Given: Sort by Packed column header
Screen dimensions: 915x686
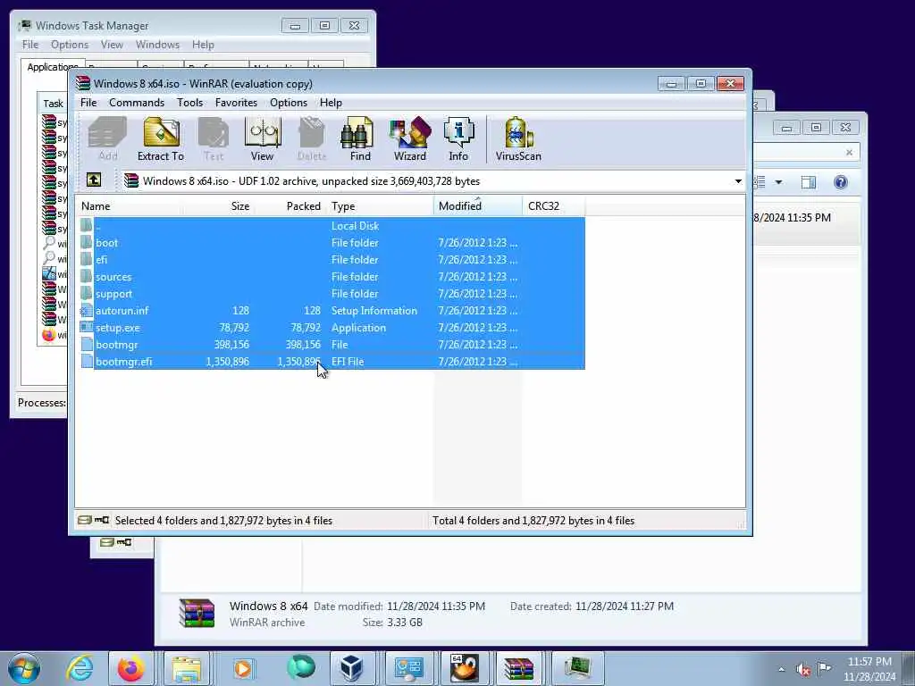Looking at the screenshot, I should click(290, 206).
